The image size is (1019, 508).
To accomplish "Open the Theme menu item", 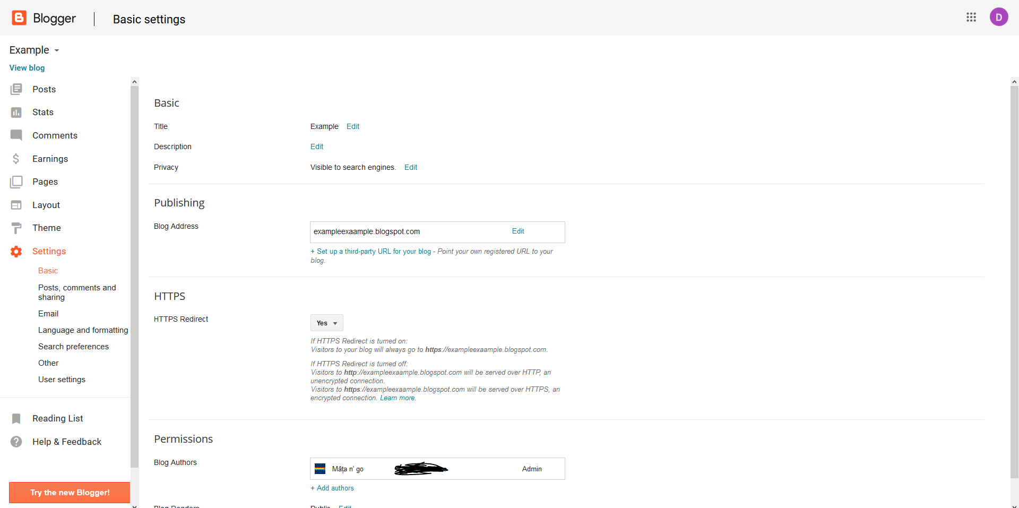I will 47,228.
